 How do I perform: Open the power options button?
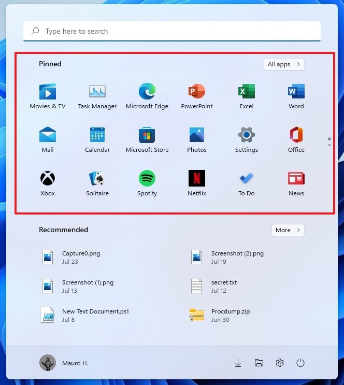point(300,363)
